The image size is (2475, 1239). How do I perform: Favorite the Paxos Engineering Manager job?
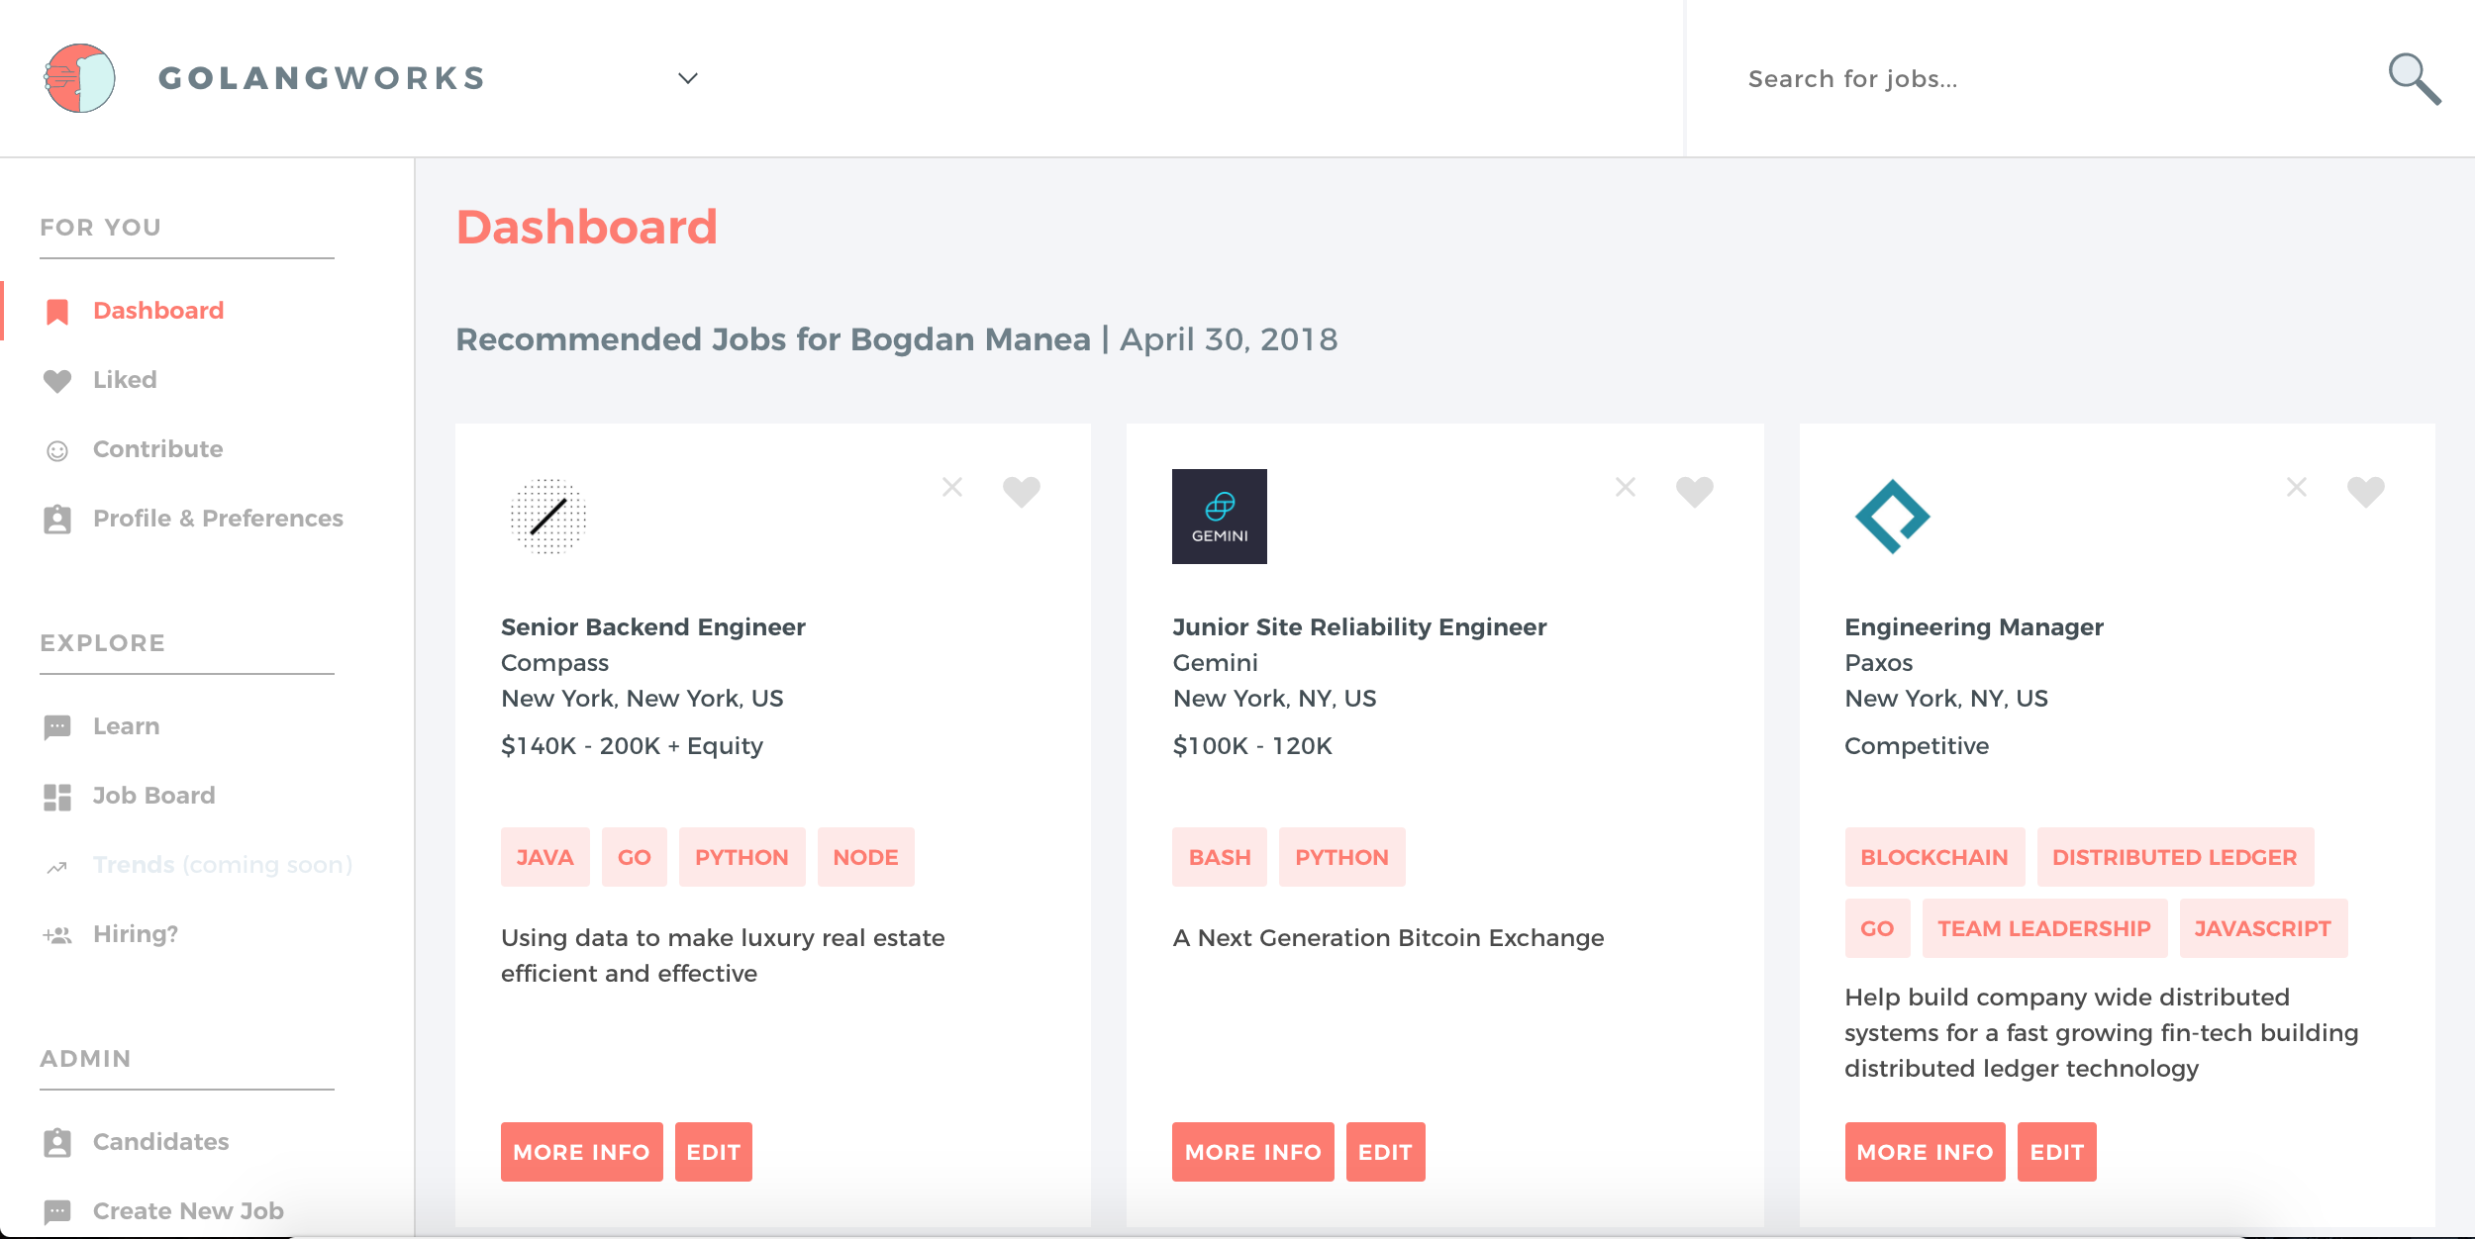click(2365, 491)
